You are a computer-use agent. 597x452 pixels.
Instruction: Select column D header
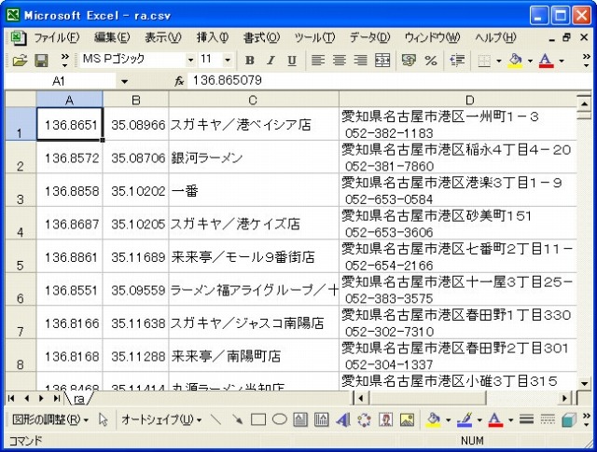[458, 100]
